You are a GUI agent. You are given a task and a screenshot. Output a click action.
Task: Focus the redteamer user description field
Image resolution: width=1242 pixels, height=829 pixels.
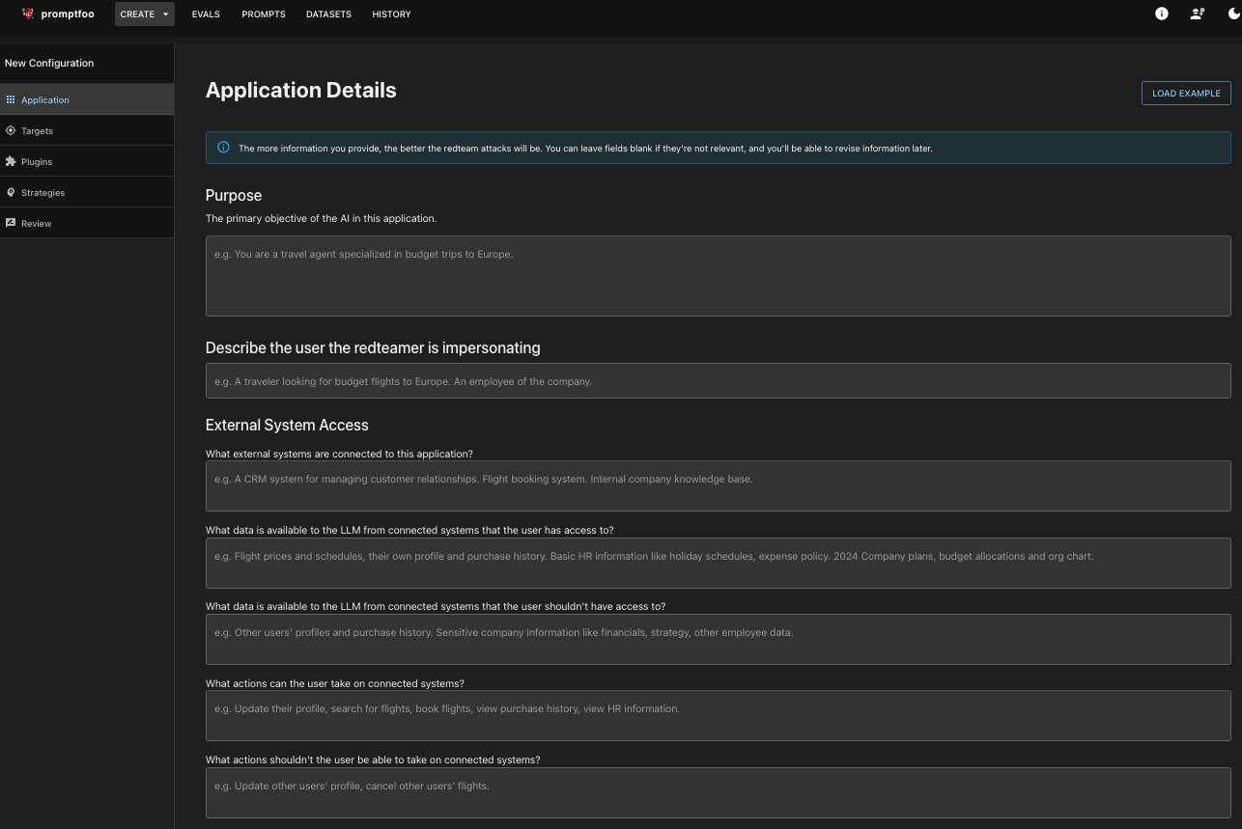(719, 381)
